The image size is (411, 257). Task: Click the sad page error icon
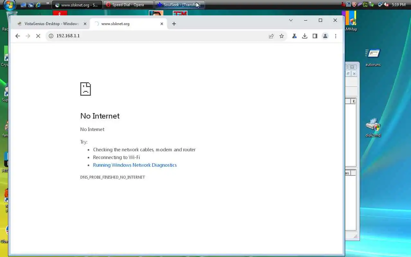tap(85, 89)
